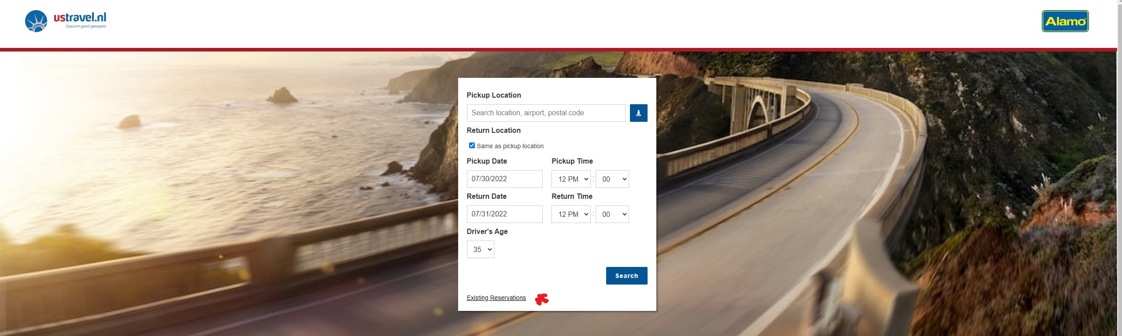Open the Existing Reservations link
Screen dimensions: 1122x336
coord(496,298)
